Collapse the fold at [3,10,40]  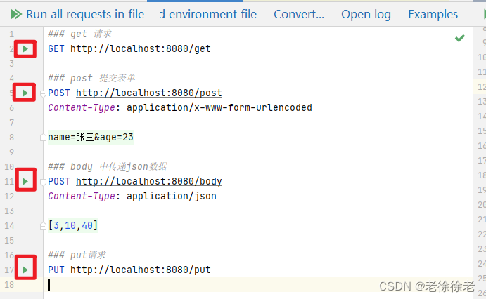pyautogui.click(x=43, y=226)
